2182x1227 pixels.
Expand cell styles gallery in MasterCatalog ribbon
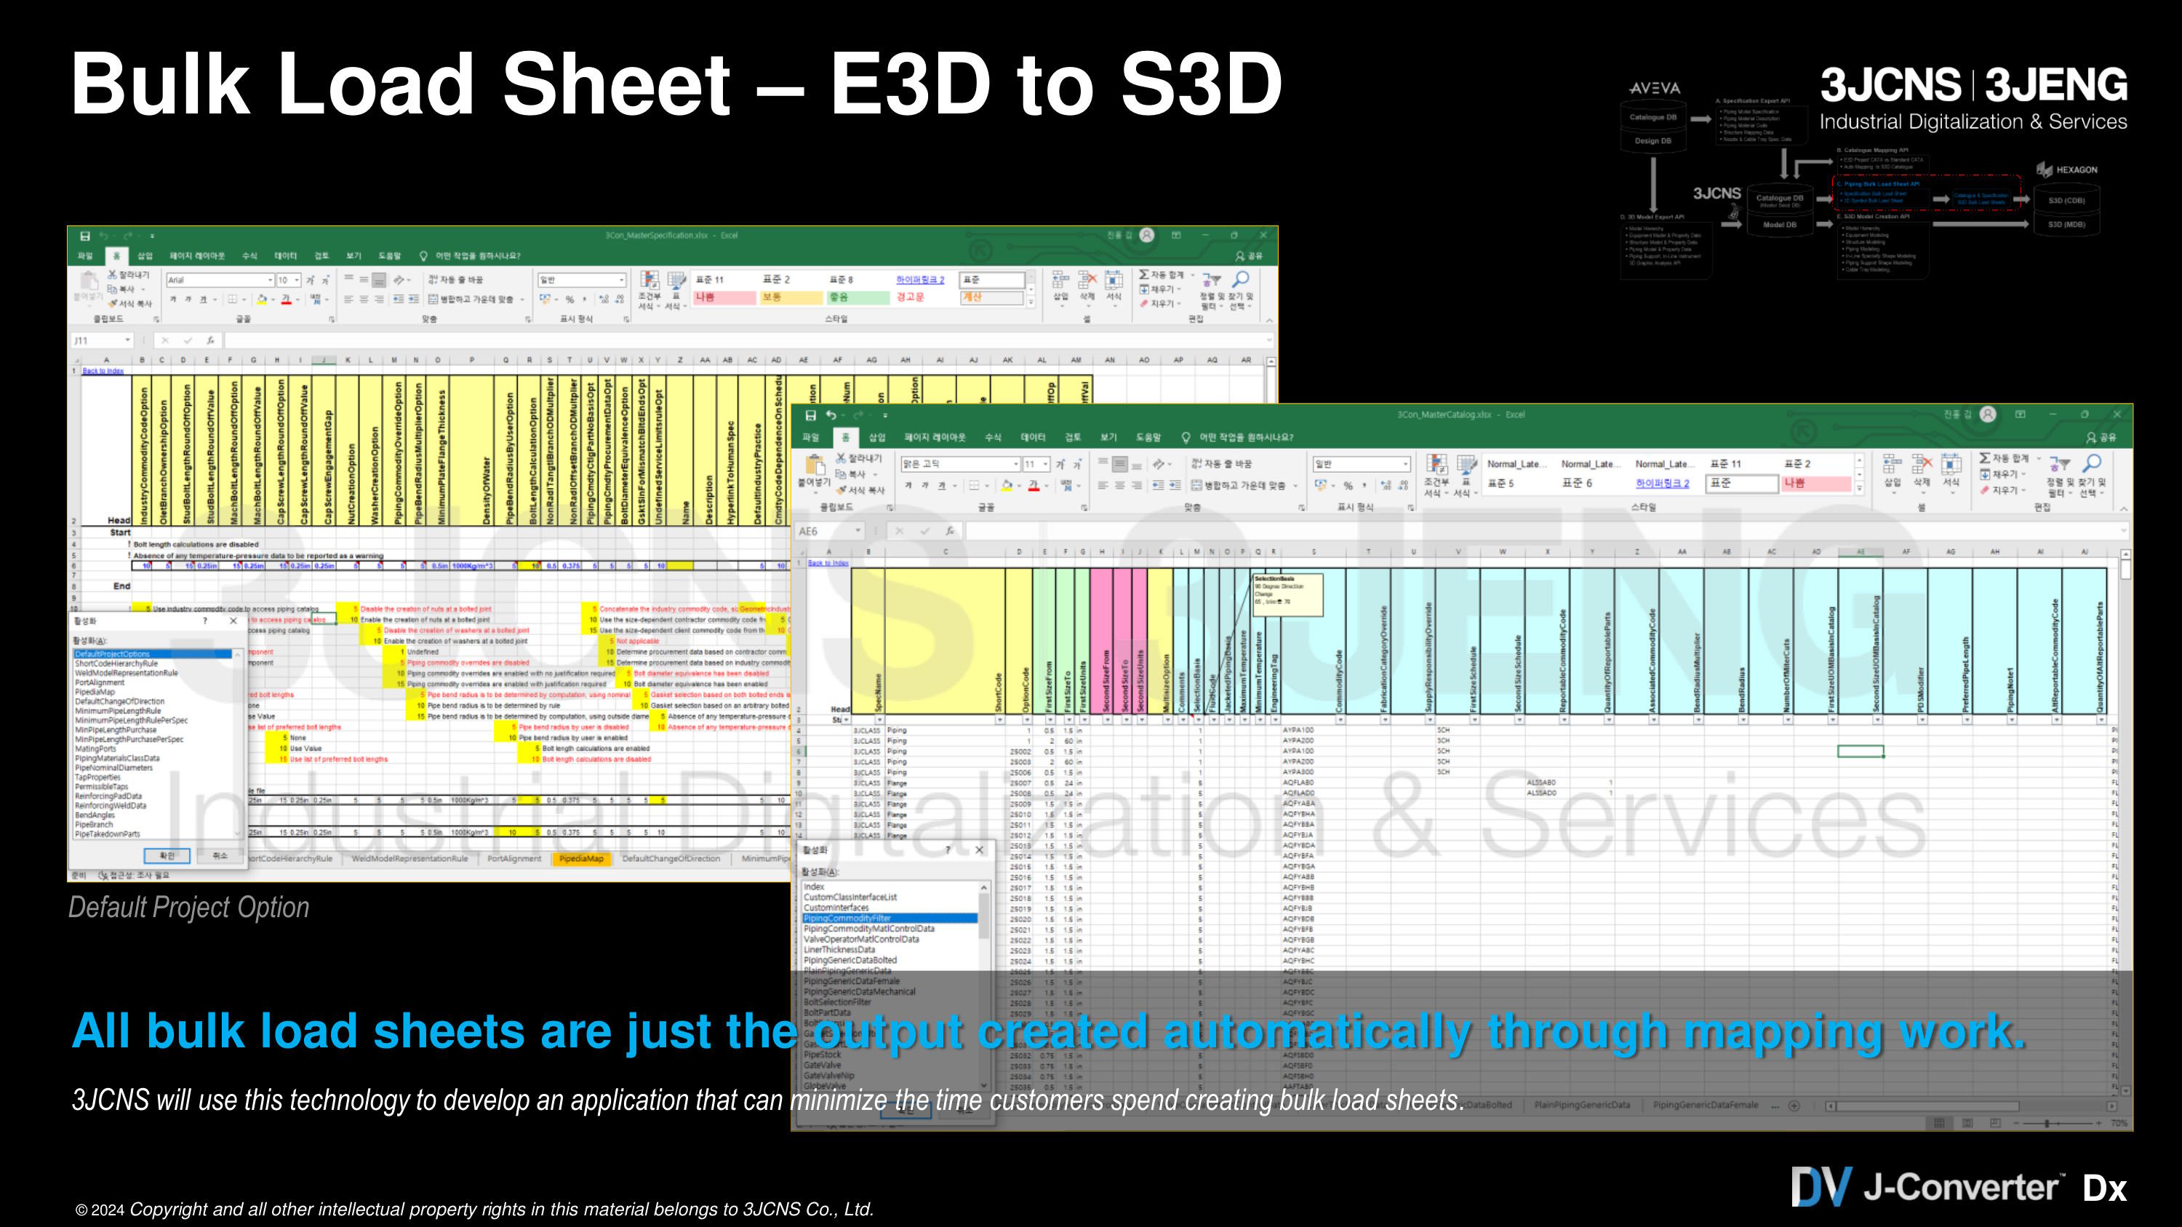coord(1859,488)
